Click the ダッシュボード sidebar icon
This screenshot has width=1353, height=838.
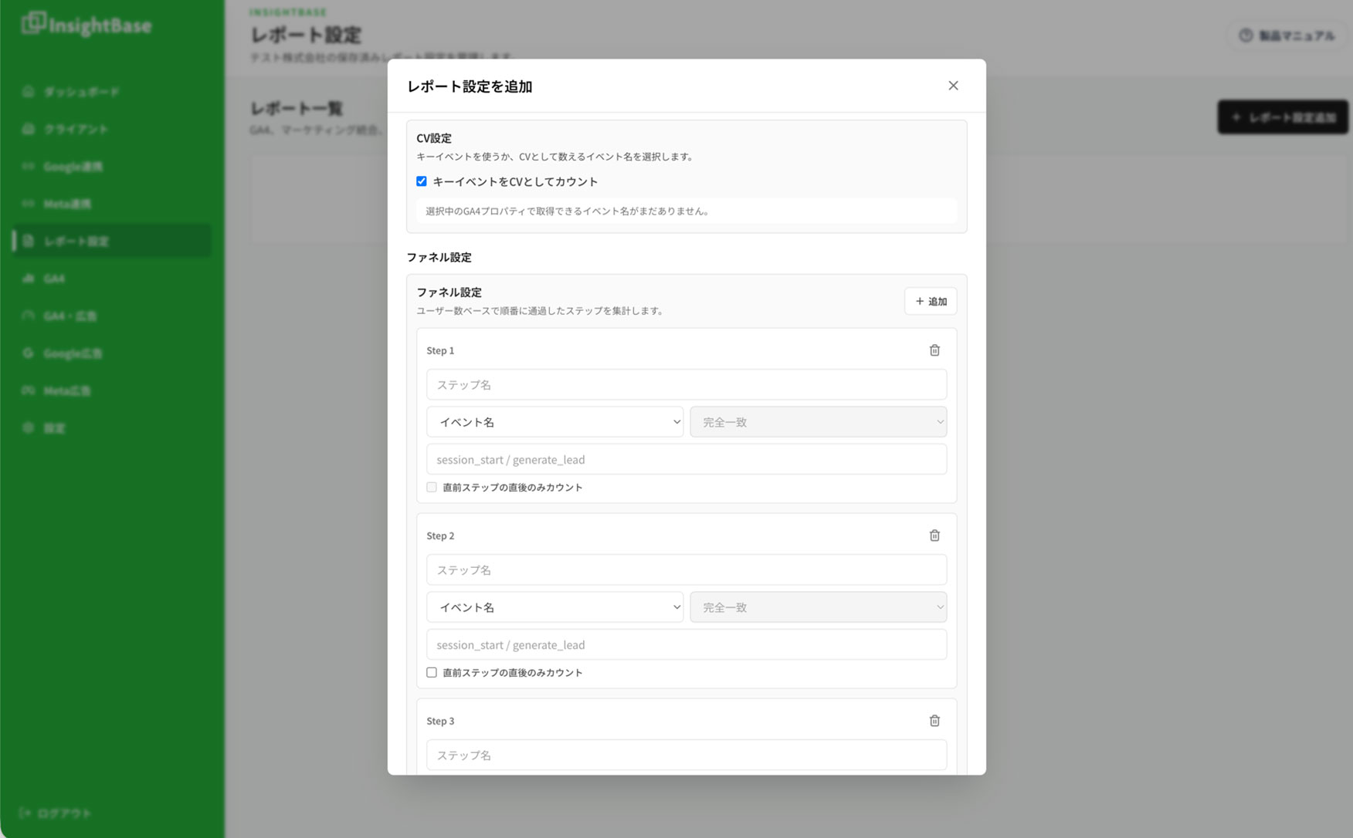[29, 92]
